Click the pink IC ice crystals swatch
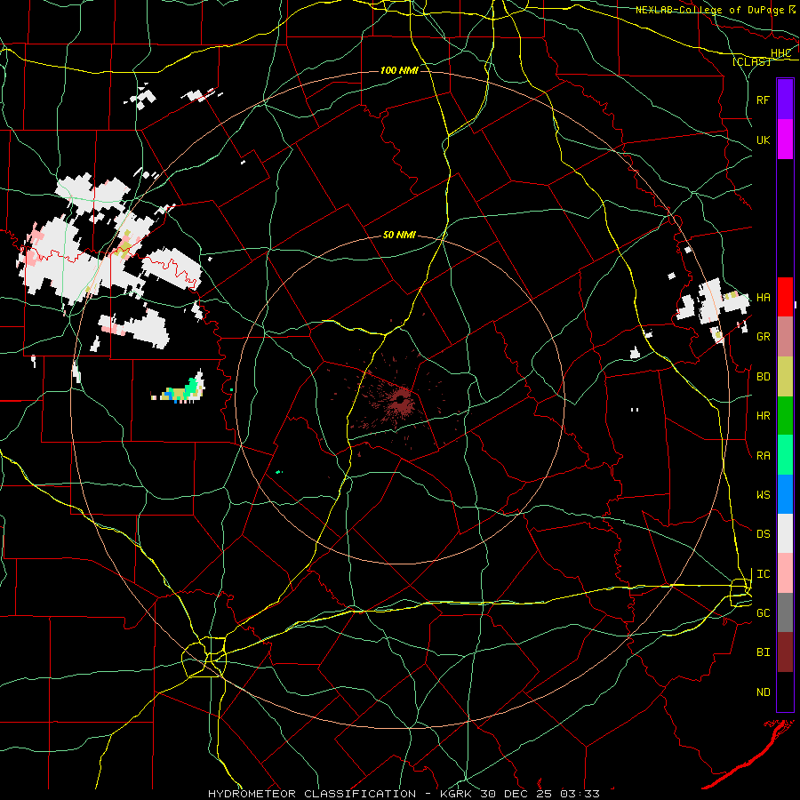 click(x=785, y=573)
